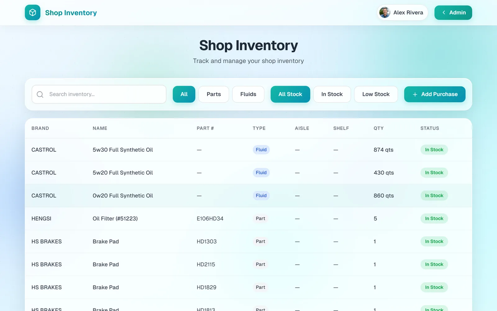497x311 pixels.
Task: Click the 860 qts quantity cell
Action: pos(384,196)
